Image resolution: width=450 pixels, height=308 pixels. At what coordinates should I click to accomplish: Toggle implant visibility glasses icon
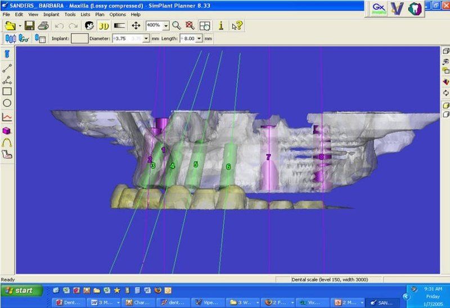click(24, 38)
